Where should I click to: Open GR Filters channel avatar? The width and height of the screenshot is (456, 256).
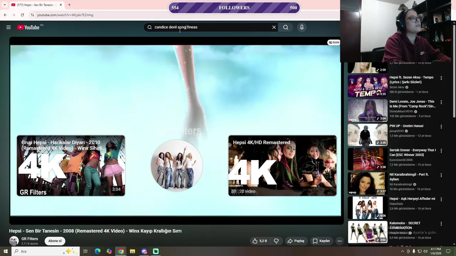(x=14, y=241)
